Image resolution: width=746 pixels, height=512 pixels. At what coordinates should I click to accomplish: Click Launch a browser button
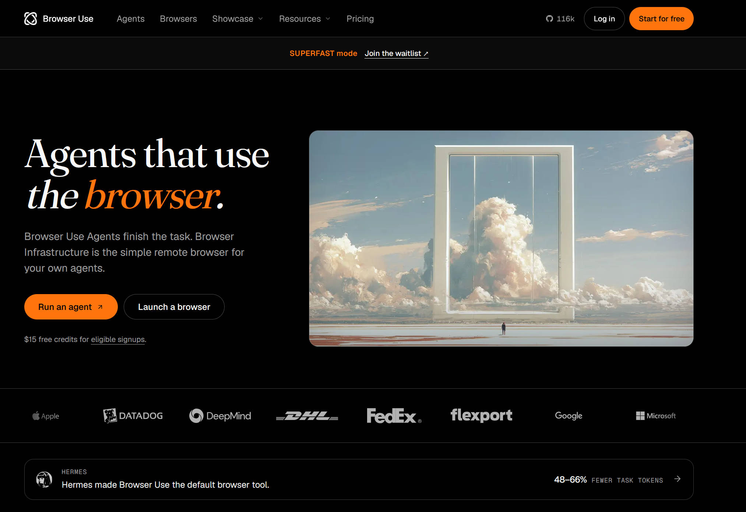[x=174, y=307]
